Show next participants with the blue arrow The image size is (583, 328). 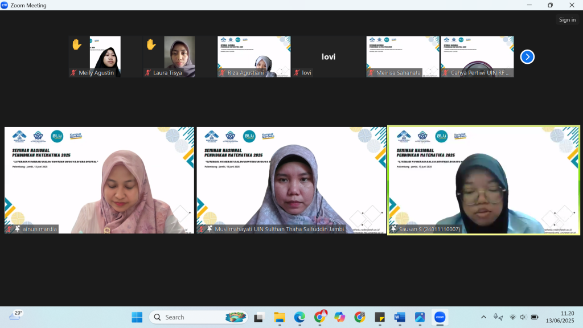pos(527,57)
